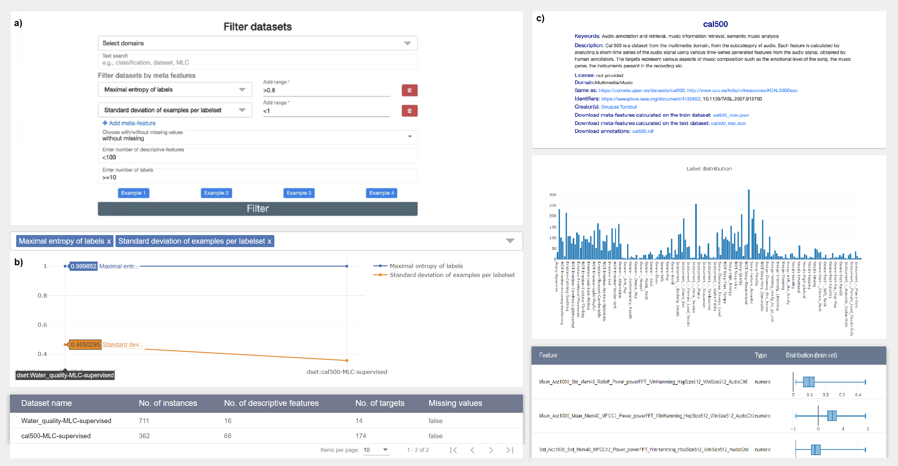Open the Items per page dropdown
898x466 pixels.
[x=376, y=450]
